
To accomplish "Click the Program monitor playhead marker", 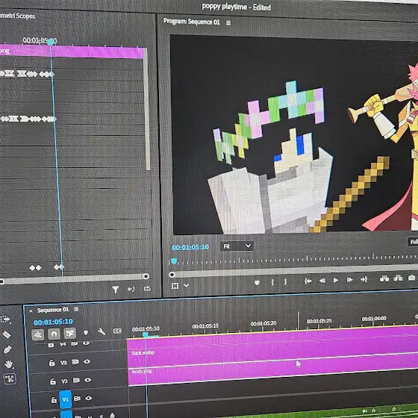I will pos(174,261).
